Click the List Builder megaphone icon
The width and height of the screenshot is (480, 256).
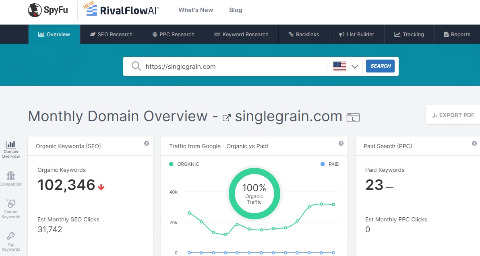pos(341,35)
